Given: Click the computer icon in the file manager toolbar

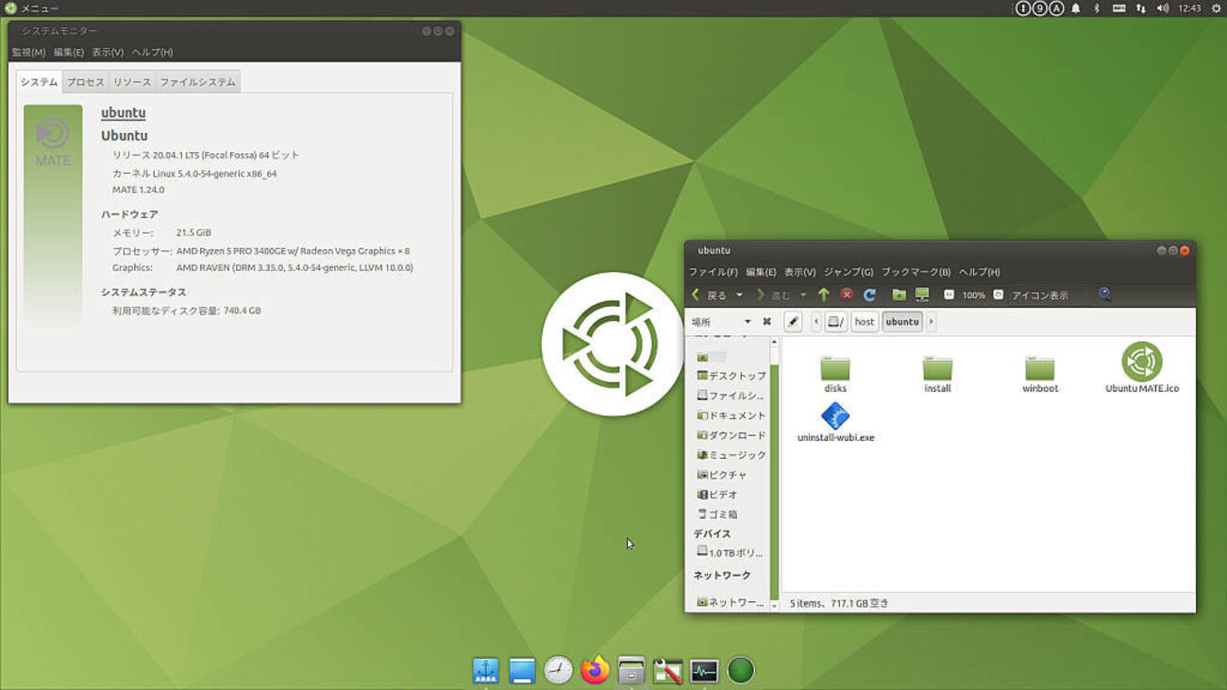Looking at the screenshot, I should (922, 295).
